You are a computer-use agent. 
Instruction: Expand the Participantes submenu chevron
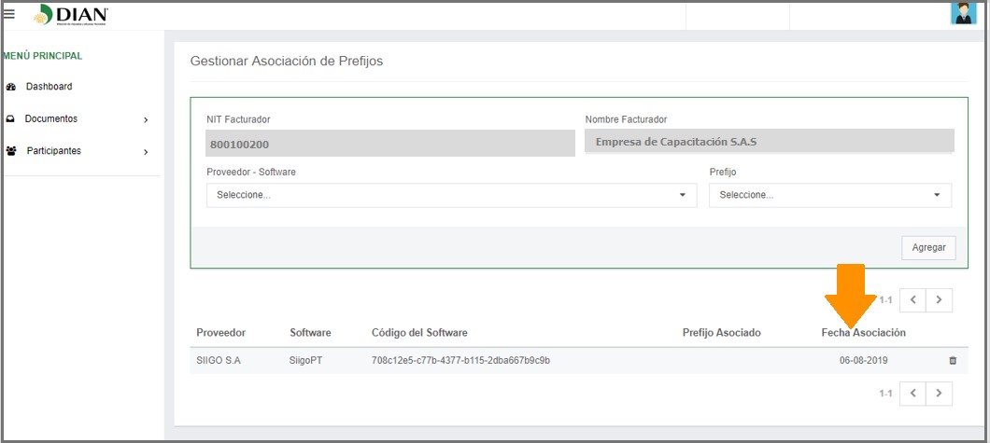146,152
